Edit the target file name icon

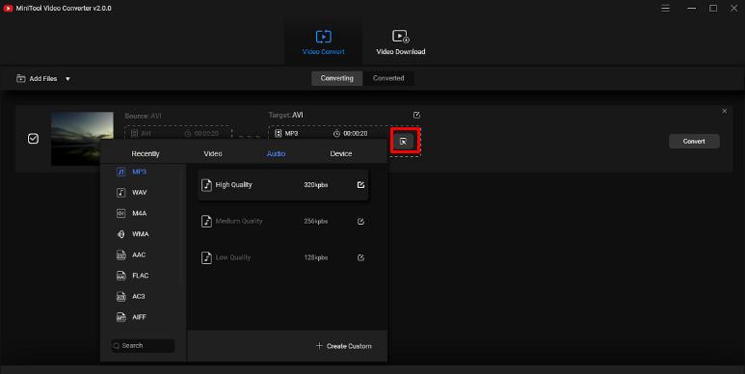point(416,115)
